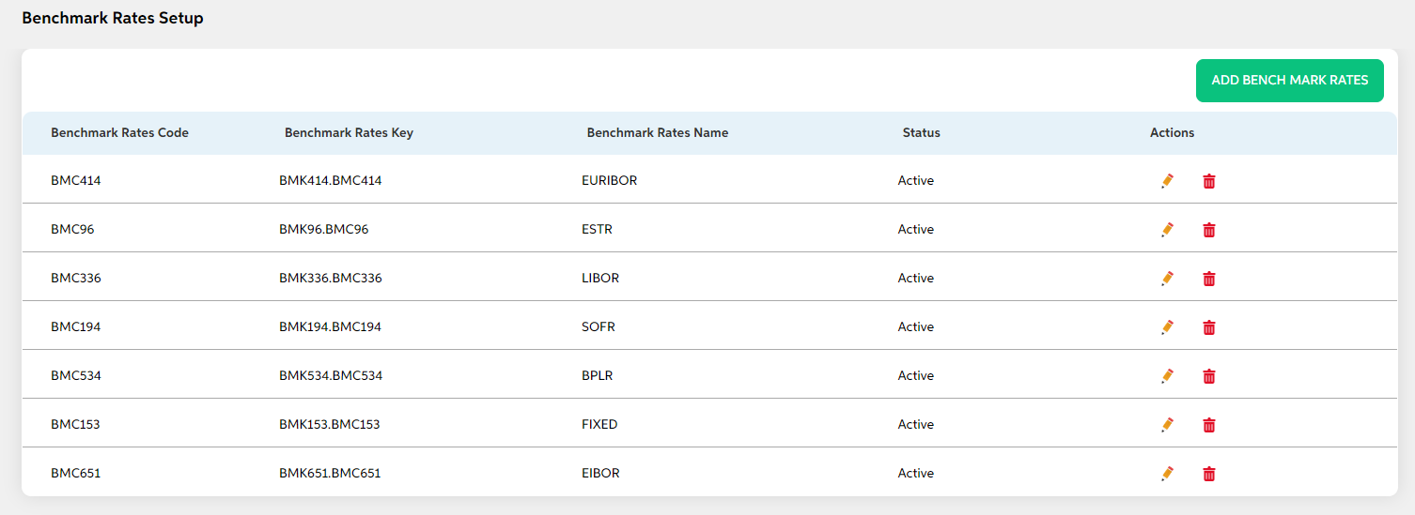Remove the LIBOR benchmark entry

point(1209,279)
